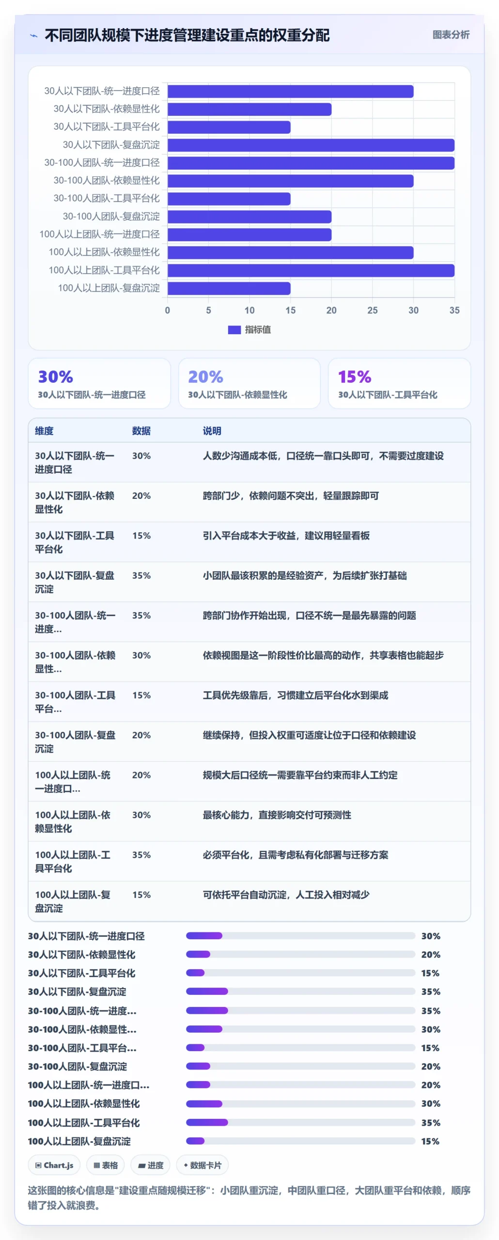Click table text '最核心能力，直接影响交付可预测性'
499x1240 pixels.
click(277, 815)
